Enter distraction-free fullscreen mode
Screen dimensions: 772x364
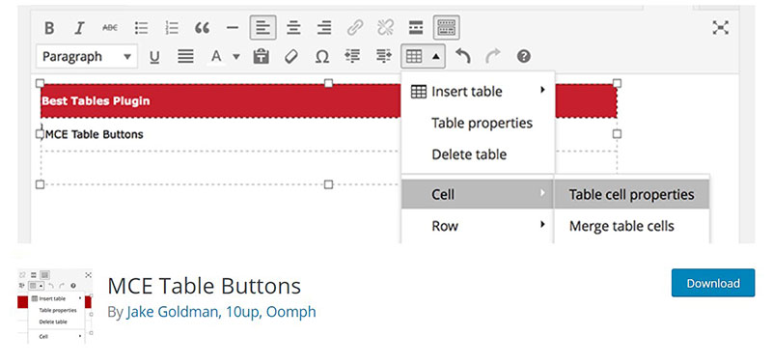tap(720, 28)
